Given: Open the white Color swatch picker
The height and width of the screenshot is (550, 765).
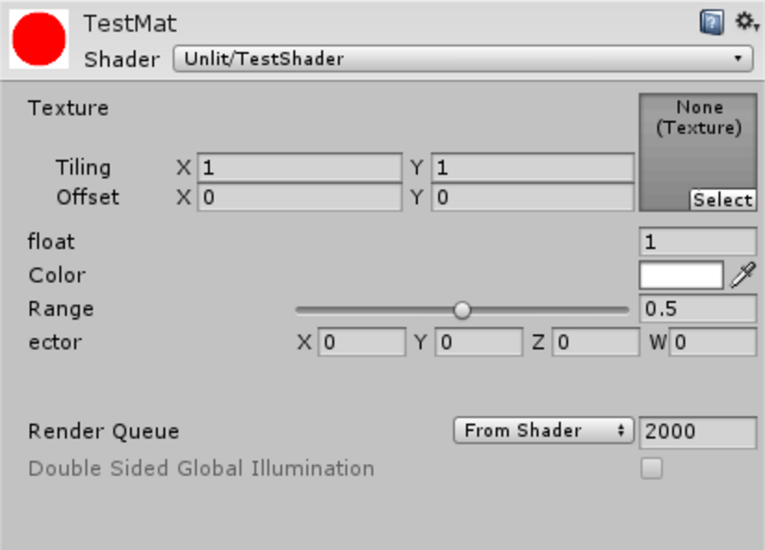Looking at the screenshot, I should point(681,276).
